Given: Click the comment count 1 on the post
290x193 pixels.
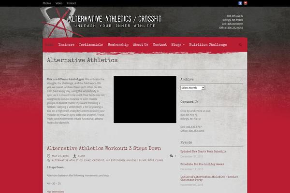Looking at the screenshot, I should (x=175, y=156).
